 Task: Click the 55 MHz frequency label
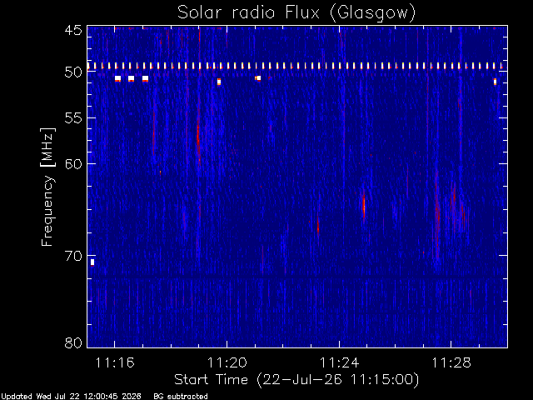click(73, 118)
